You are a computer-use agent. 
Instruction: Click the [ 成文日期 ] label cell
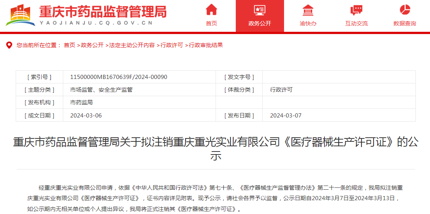(40, 115)
